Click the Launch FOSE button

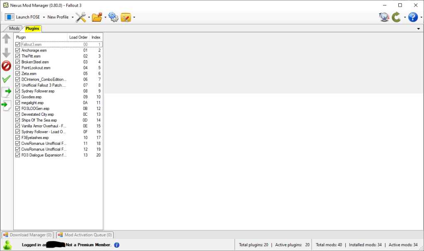pyautogui.click(x=23, y=17)
